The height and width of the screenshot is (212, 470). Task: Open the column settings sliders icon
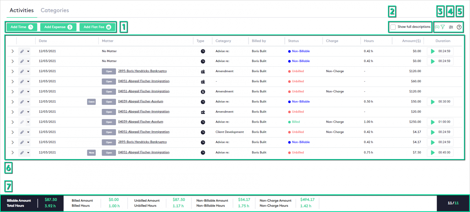click(x=451, y=27)
